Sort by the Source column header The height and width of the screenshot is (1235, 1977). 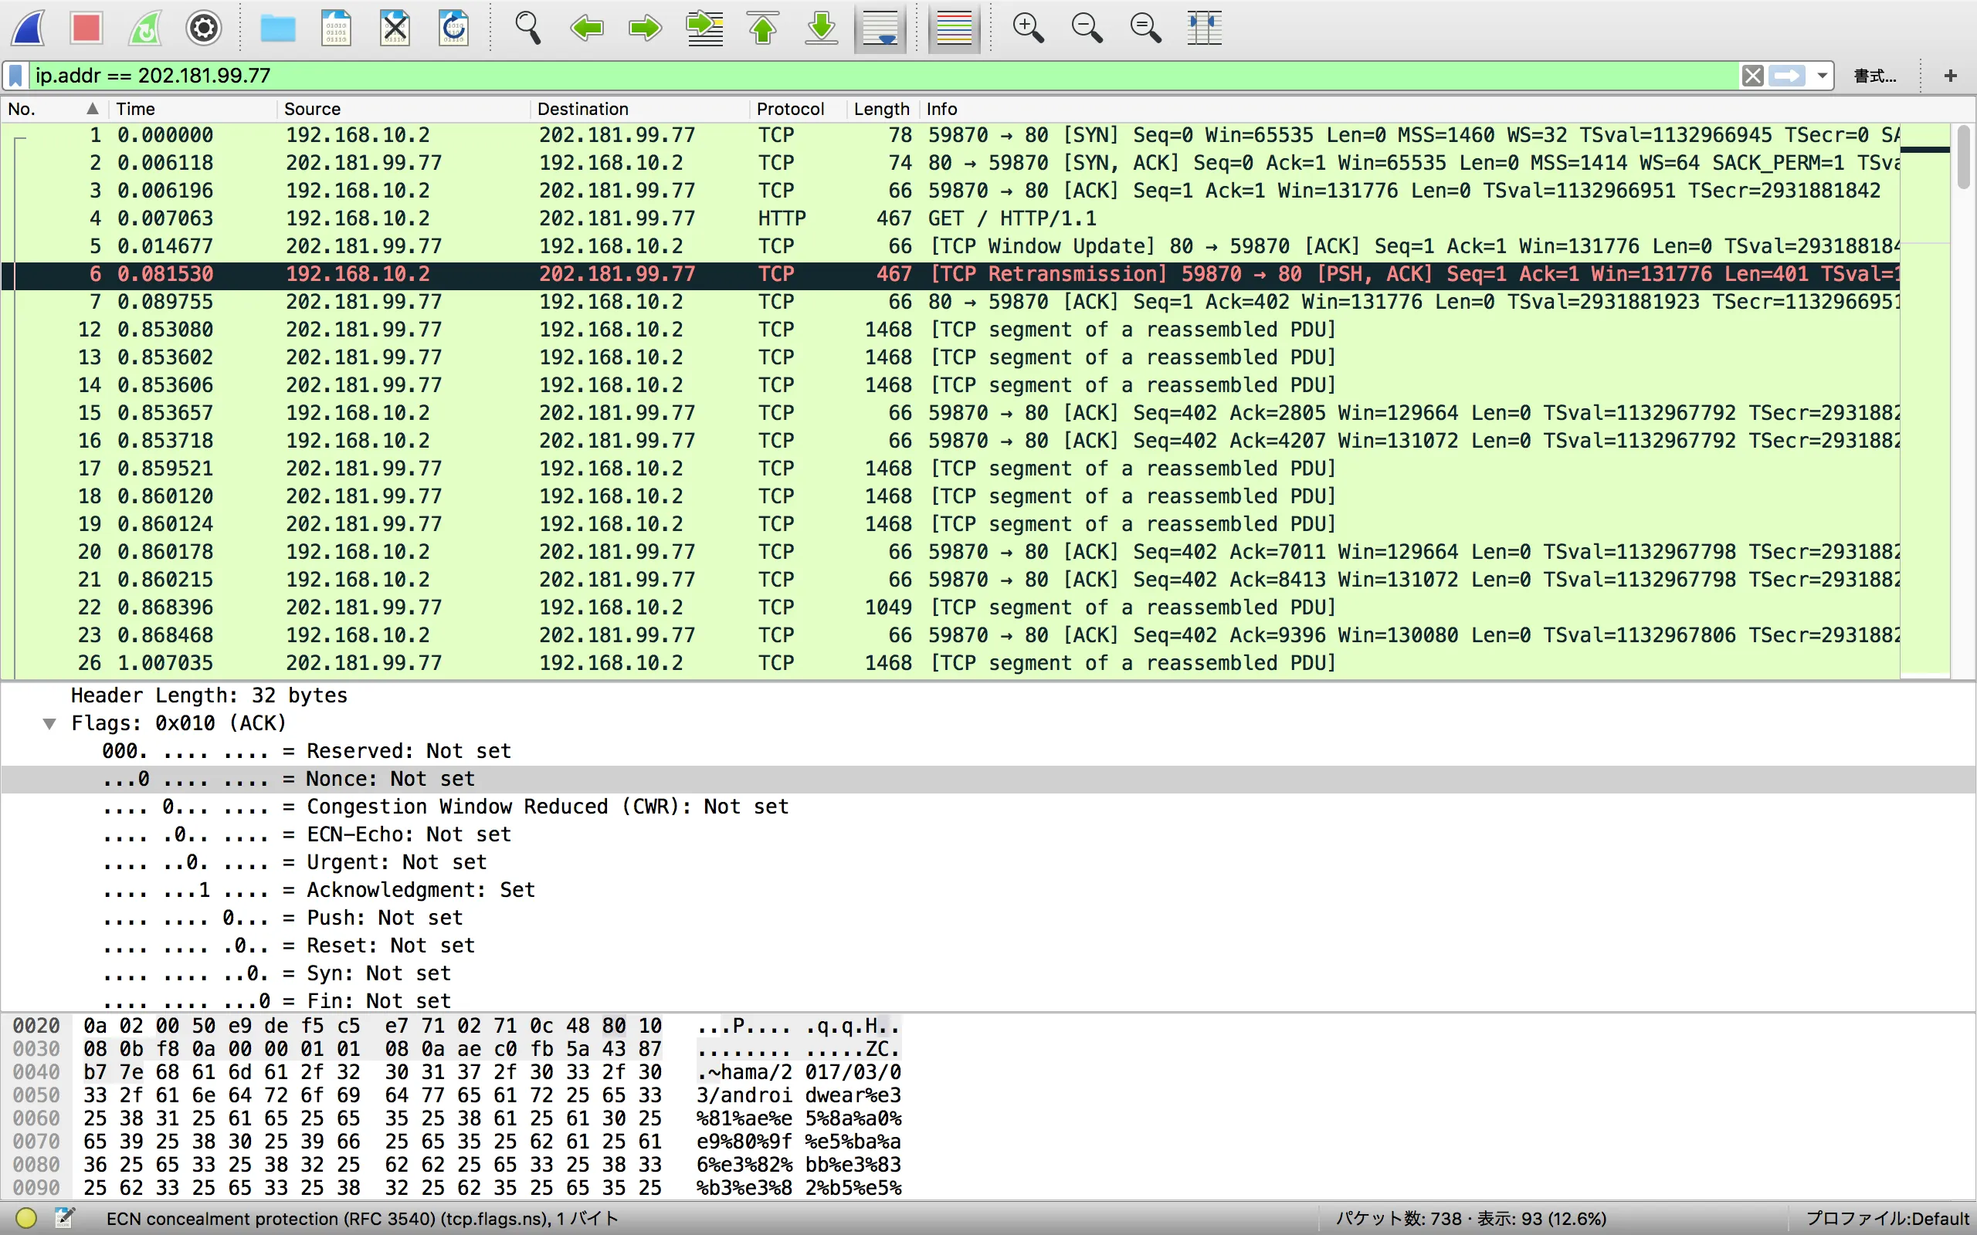click(x=312, y=109)
